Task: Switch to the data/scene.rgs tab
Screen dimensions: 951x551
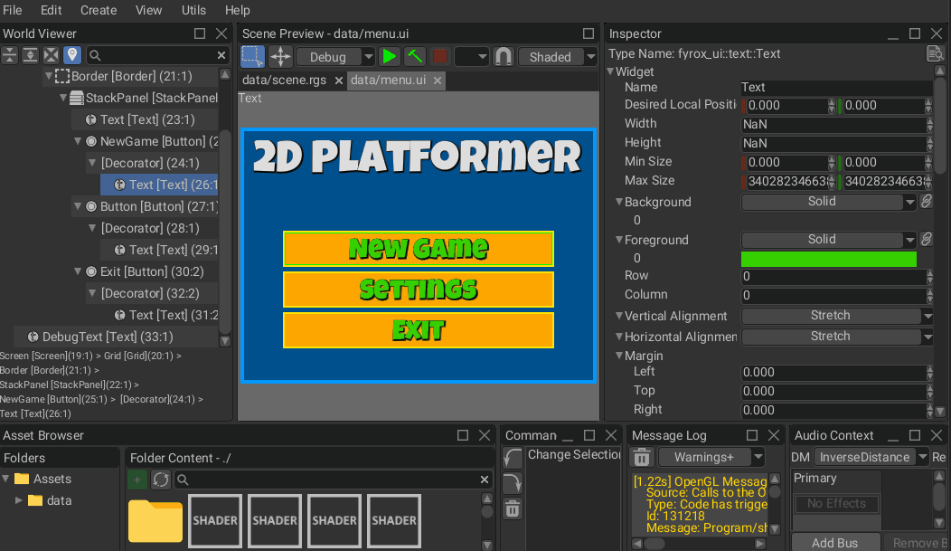Action: (284, 81)
